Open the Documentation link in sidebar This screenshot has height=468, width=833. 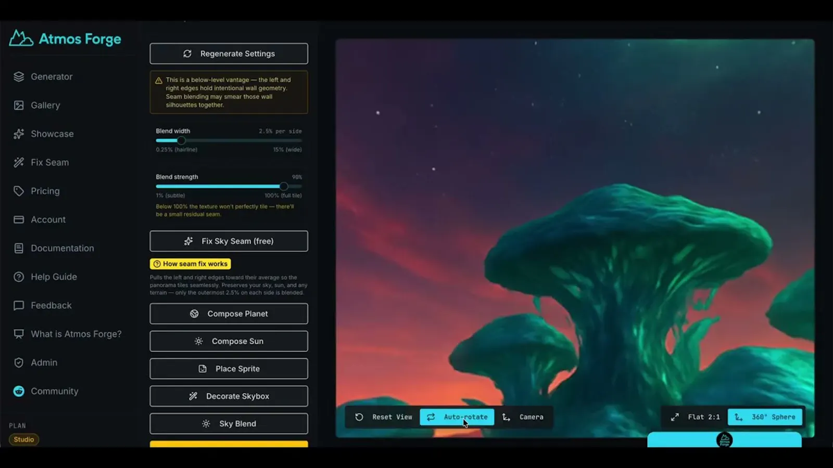pyautogui.click(x=62, y=248)
